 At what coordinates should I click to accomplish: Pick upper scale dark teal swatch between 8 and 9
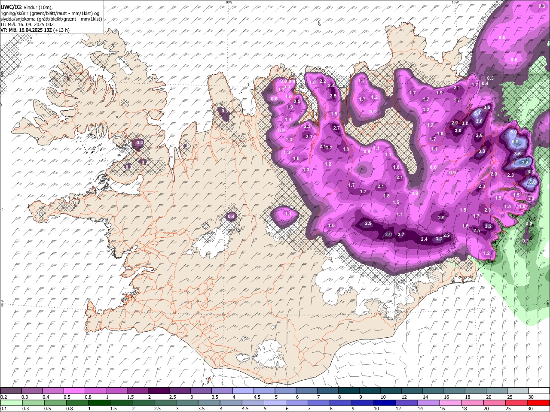(x=348, y=391)
